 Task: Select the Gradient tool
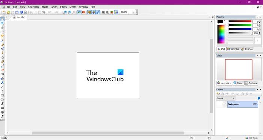point(2,74)
